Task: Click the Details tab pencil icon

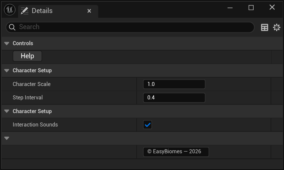Action: (x=24, y=11)
